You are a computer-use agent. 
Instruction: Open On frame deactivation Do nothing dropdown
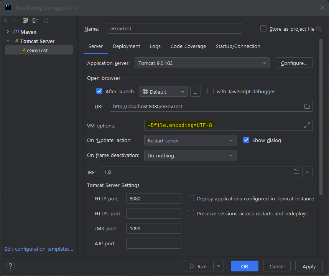click(x=190, y=155)
